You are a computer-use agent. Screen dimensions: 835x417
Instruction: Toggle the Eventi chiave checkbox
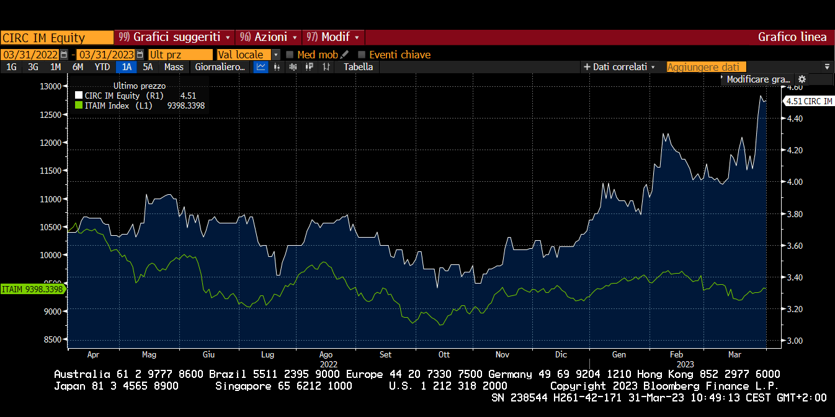[362, 55]
